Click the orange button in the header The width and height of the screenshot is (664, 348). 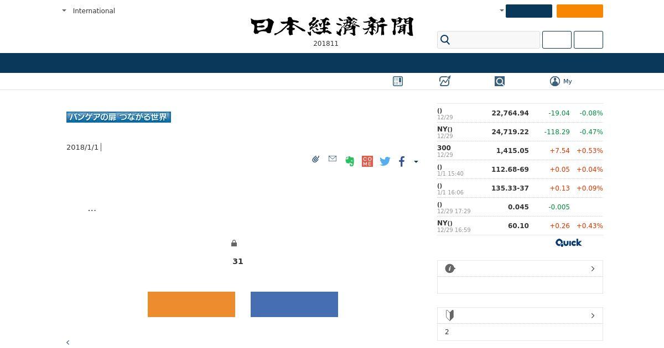580,11
